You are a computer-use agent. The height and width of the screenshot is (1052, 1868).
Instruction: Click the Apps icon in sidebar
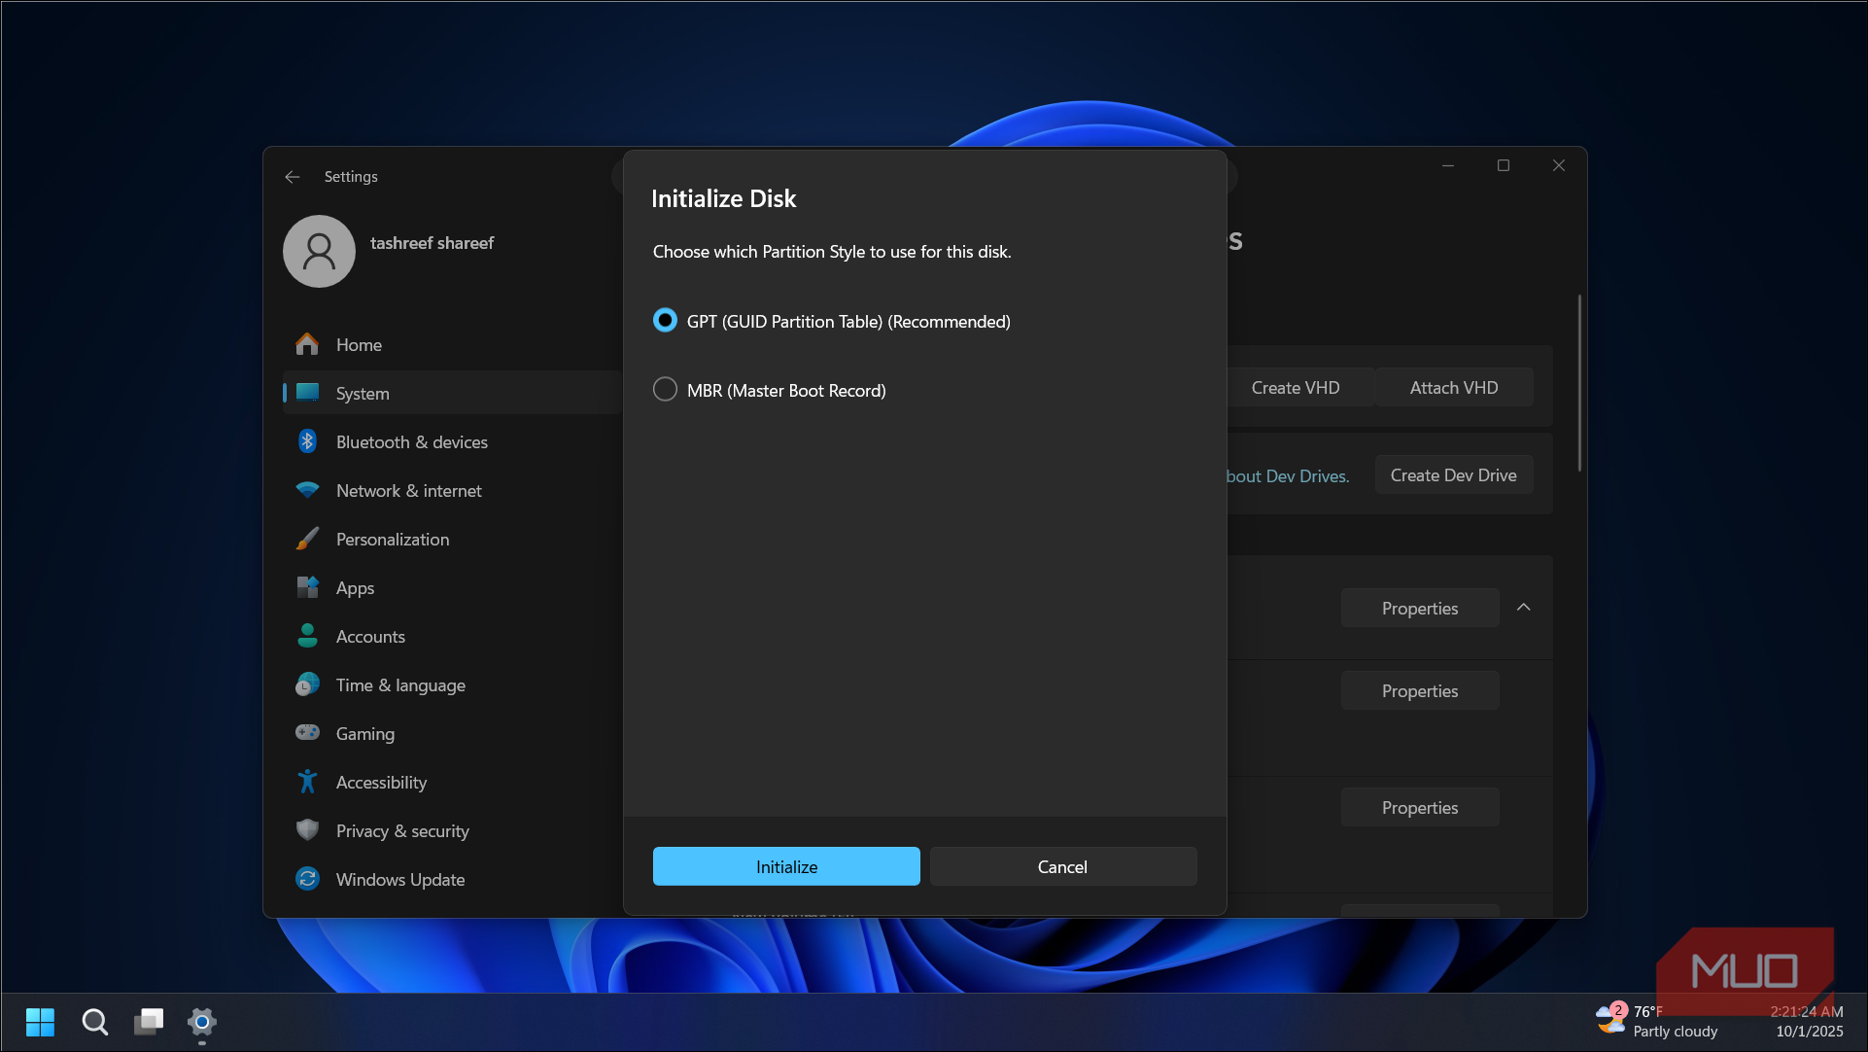(307, 587)
